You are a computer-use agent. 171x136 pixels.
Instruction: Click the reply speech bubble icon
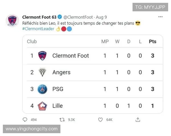pyautogui.click(x=25, y=120)
